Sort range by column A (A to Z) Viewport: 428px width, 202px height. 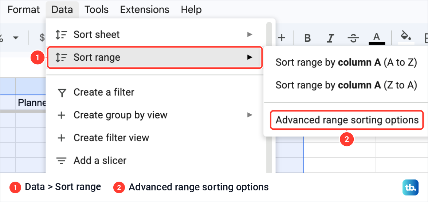[x=346, y=62]
